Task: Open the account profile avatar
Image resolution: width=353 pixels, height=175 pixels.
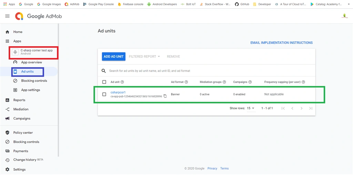Action: [x=344, y=16]
